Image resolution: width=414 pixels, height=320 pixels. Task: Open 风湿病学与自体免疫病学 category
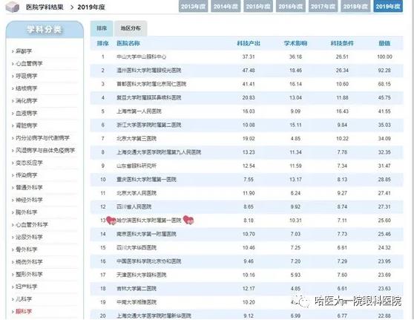[45, 151]
